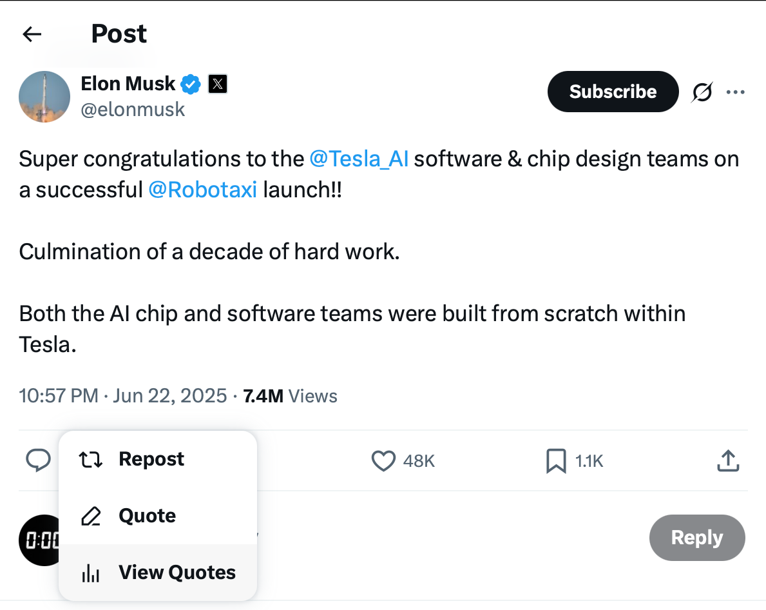Screen dimensions: 766x610
Task: Open the reply speech bubble icon
Action: (x=39, y=460)
